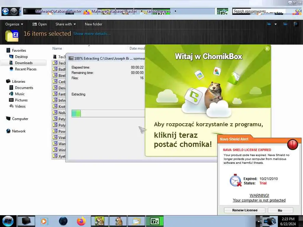Click the Network icon in sidebar
This screenshot has height=227, width=303.
click(8, 131)
